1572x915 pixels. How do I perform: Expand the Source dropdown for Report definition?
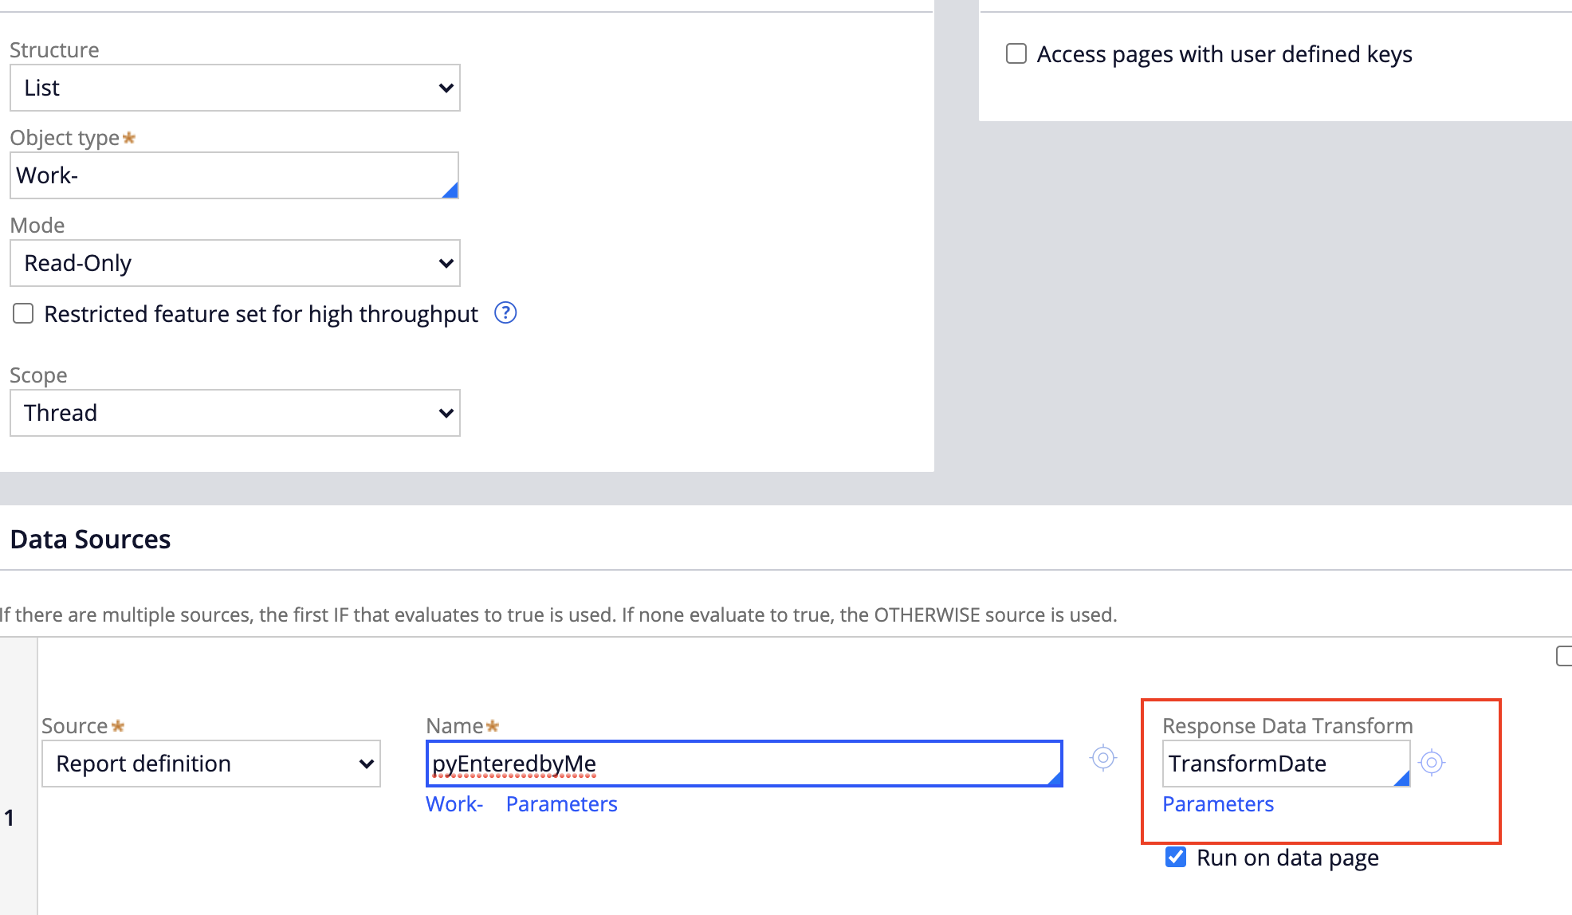367,764
